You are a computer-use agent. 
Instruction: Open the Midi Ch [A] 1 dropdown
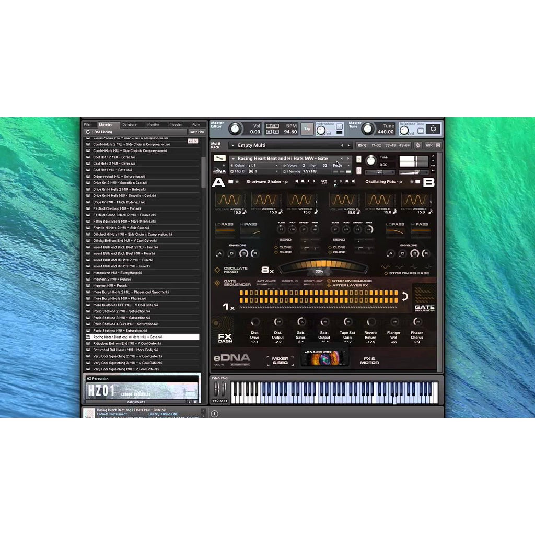pos(277,172)
